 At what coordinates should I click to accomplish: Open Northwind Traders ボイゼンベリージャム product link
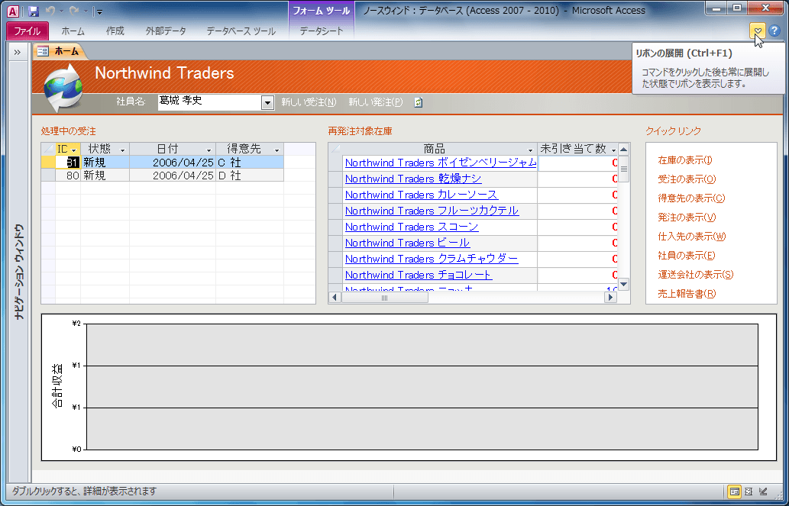[x=441, y=163]
